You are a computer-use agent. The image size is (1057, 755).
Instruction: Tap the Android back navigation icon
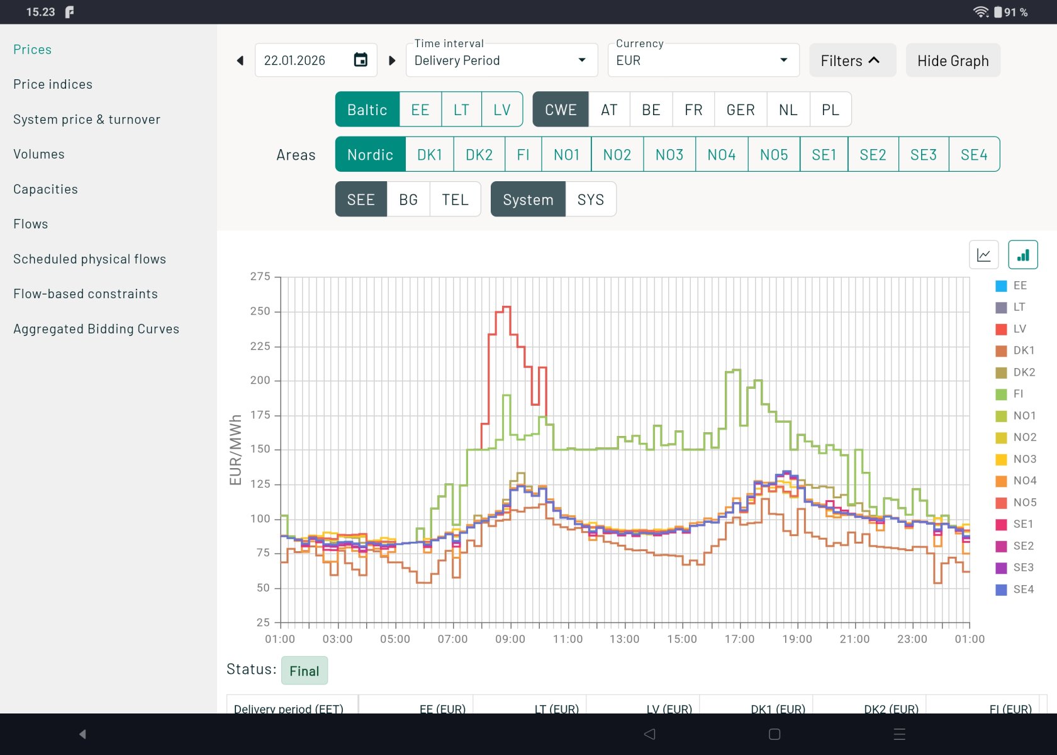(x=650, y=734)
